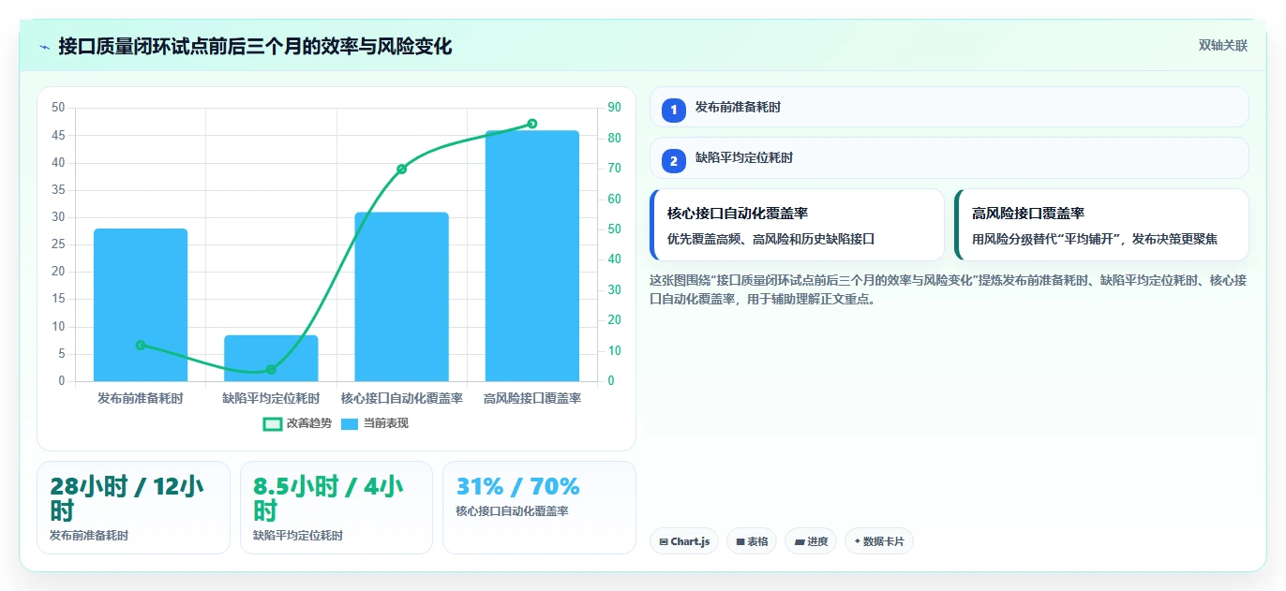
Task: Open the 高风险接口覆盖率 info card
Action: pyautogui.click(x=1101, y=225)
